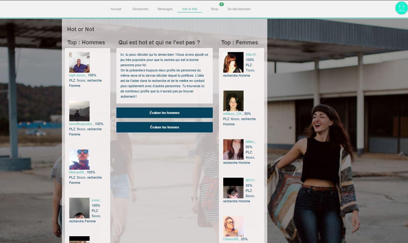The width and height of the screenshot is (408, 243).
Task: Click the irvinn username link
Action: [x=96, y=200]
